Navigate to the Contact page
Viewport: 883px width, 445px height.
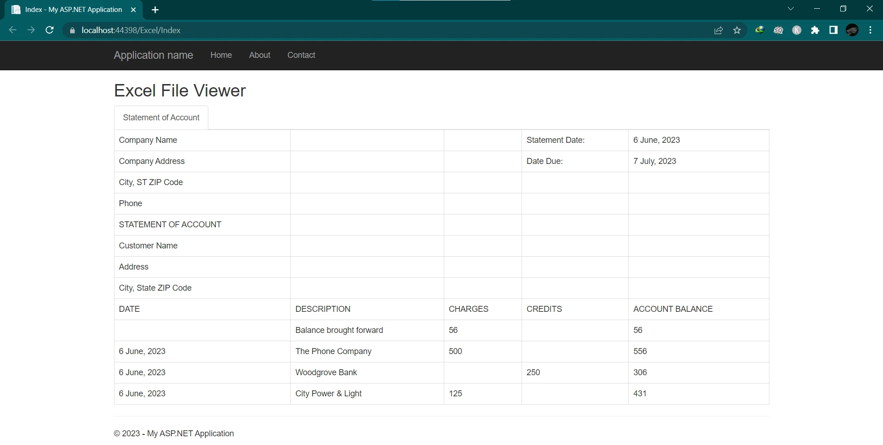point(301,55)
